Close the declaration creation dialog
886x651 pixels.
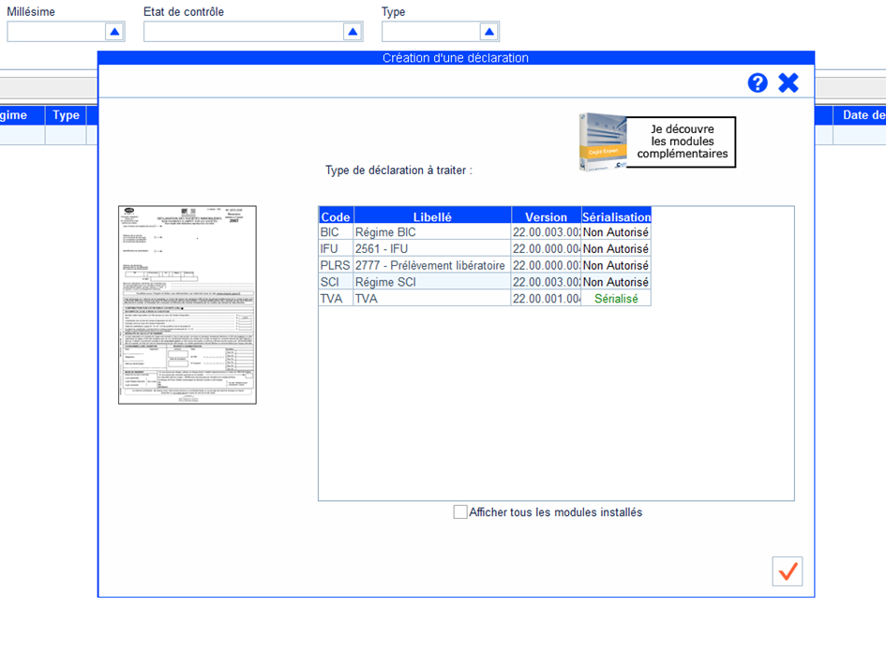click(x=788, y=82)
